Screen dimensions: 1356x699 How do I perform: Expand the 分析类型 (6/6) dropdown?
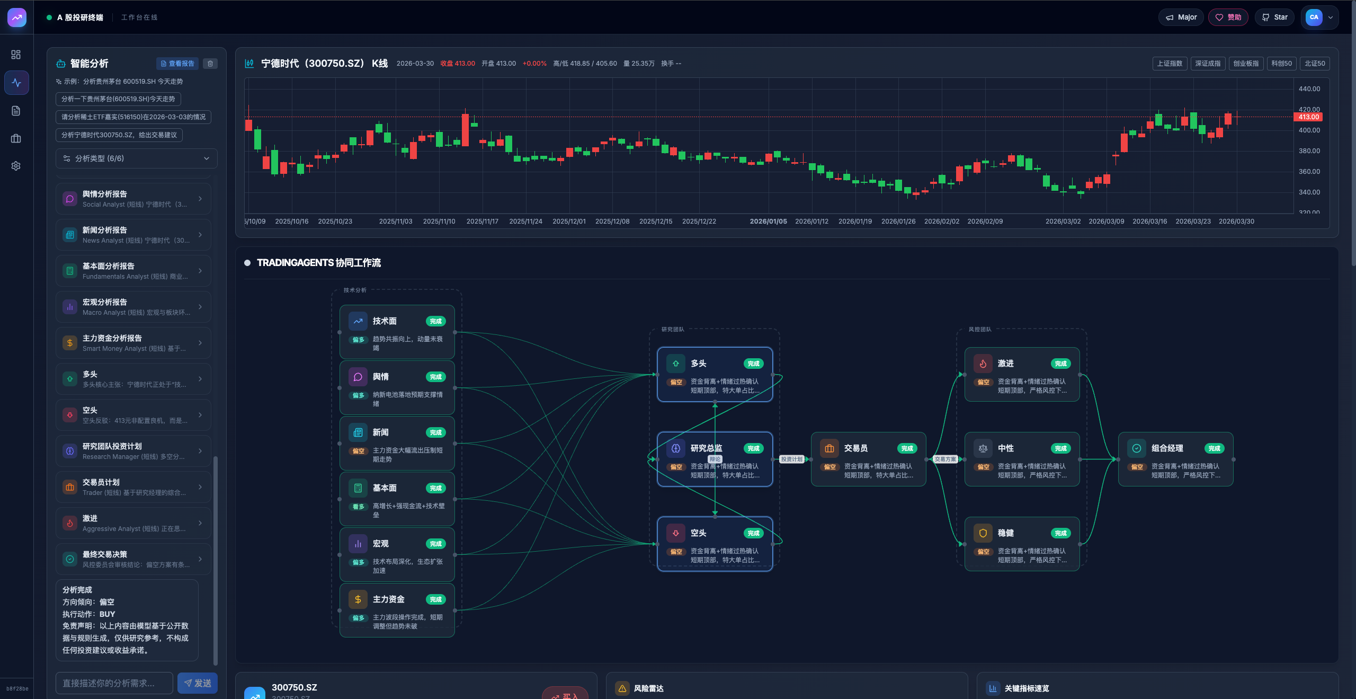pyautogui.click(x=137, y=158)
